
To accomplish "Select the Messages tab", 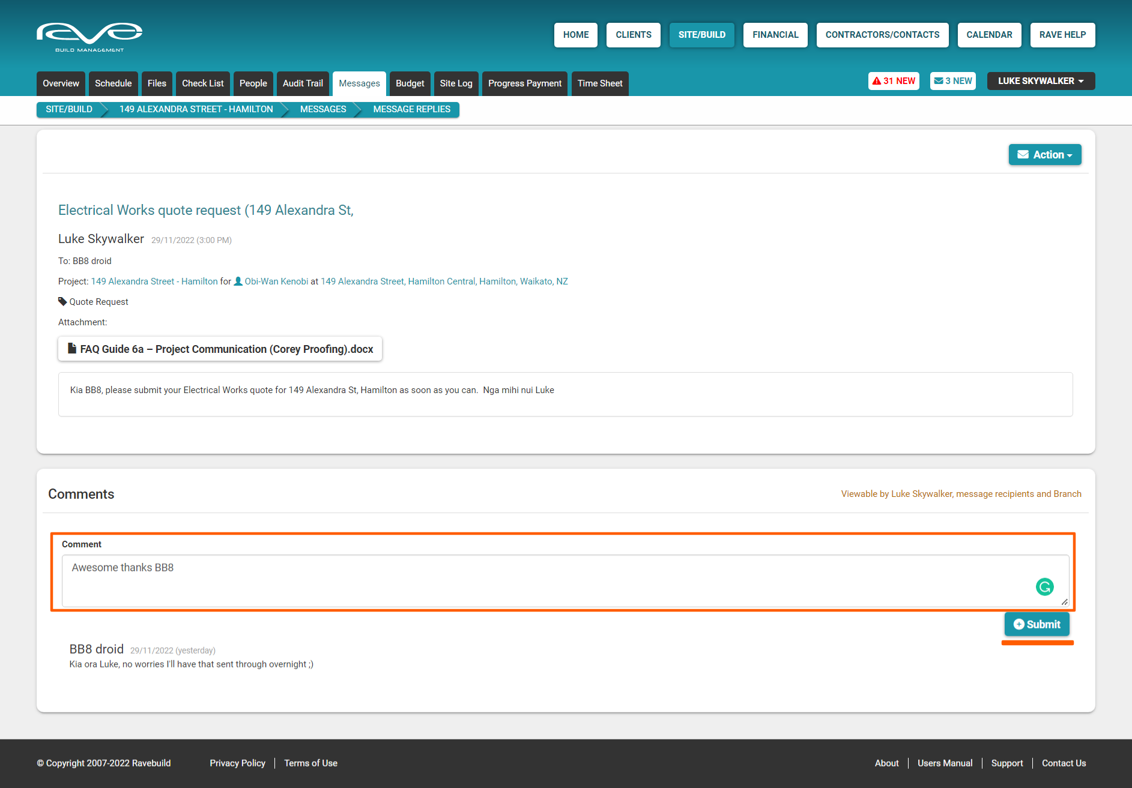I will click(x=360, y=83).
